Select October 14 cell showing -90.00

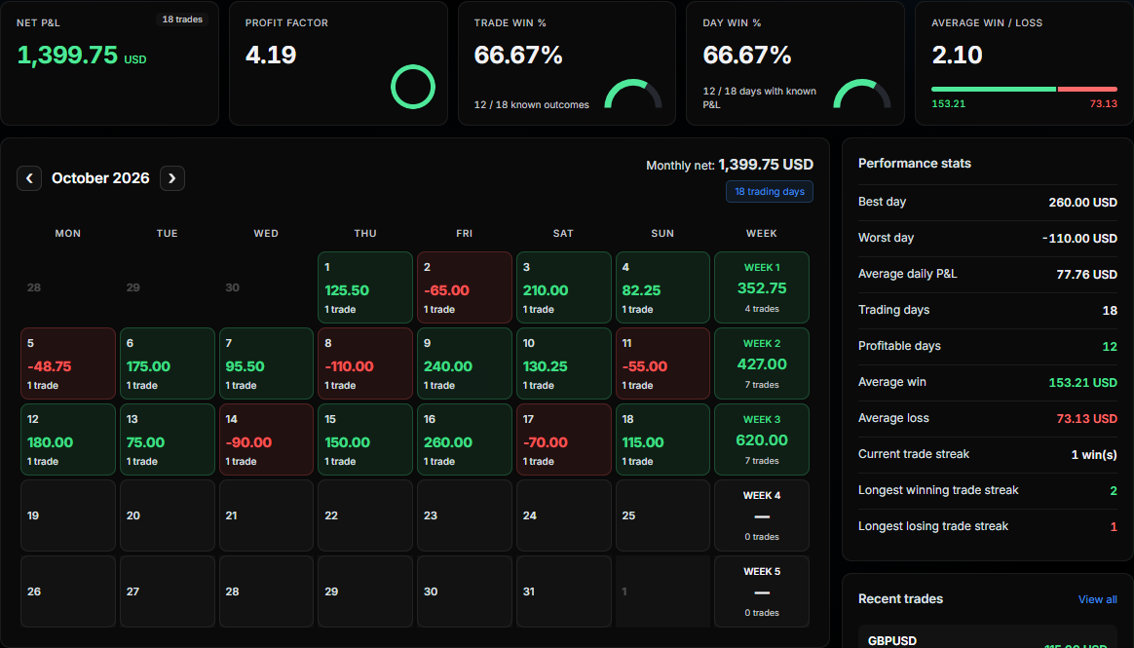(x=266, y=439)
